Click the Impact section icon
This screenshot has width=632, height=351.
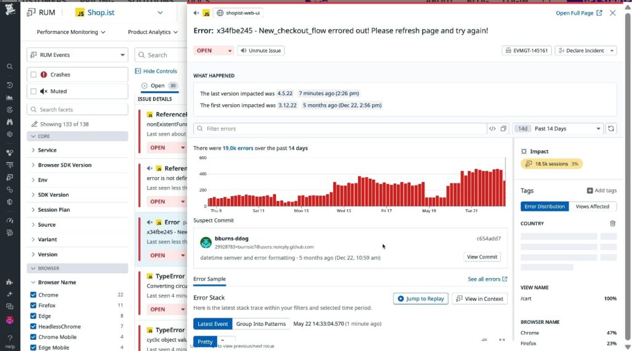click(x=523, y=152)
